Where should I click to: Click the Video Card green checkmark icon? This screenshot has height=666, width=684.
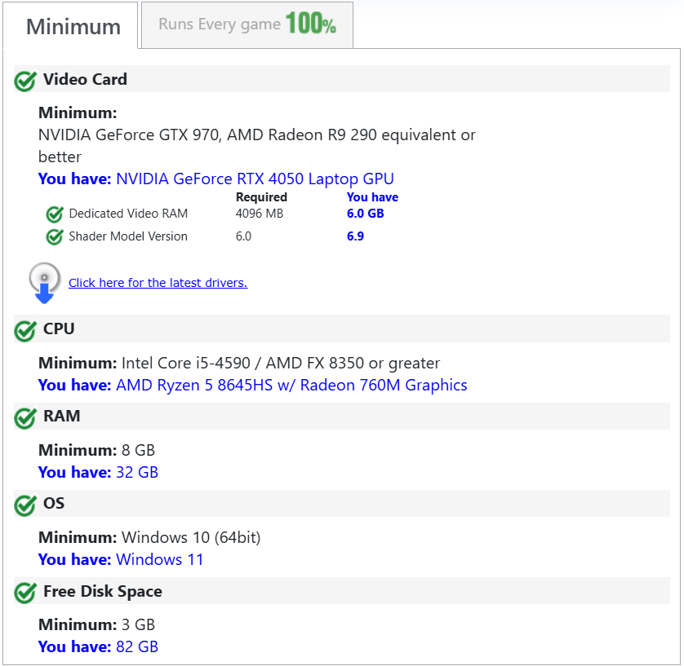pyautogui.click(x=25, y=81)
